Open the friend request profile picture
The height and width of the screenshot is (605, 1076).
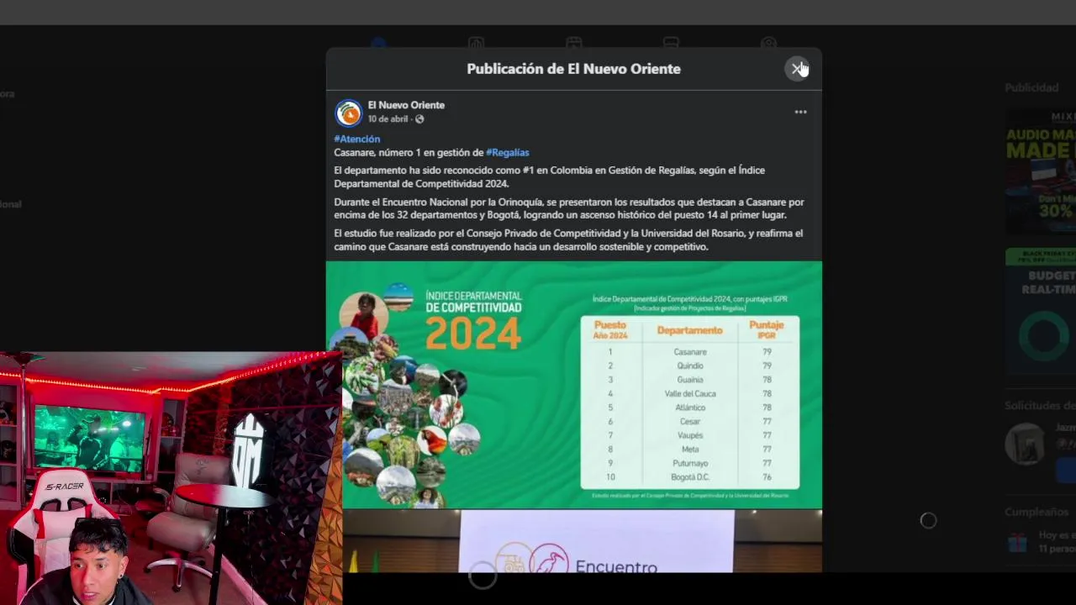[x=1025, y=443]
